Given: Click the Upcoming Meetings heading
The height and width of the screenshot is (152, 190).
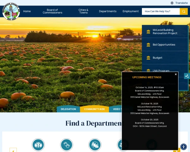Looking at the screenshot, I should (147, 77).
